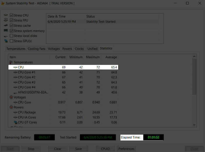The image size is (205, 152).
Task: Click the chip icon in the highlighted CPU row
Action: pos(15,67)
